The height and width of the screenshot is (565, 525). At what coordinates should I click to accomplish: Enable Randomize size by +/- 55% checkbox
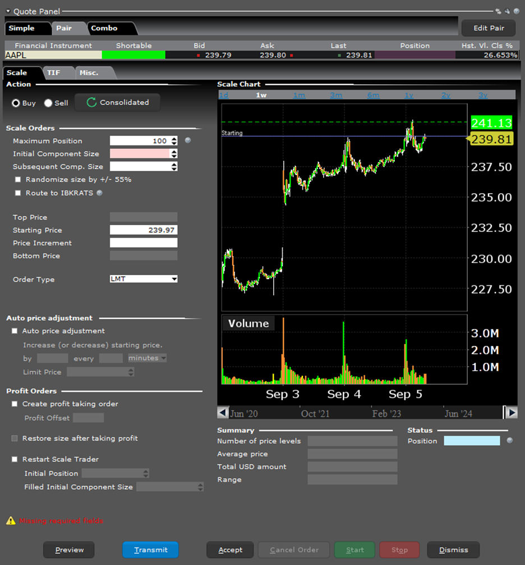click(x=18, y=180)
